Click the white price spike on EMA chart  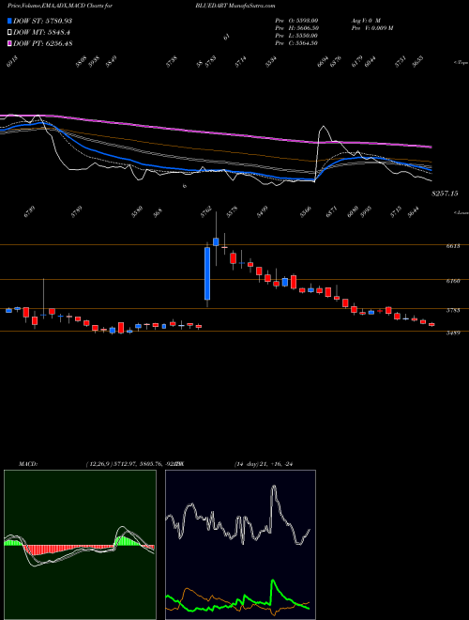pyautogui.click(x=324, y=127)
